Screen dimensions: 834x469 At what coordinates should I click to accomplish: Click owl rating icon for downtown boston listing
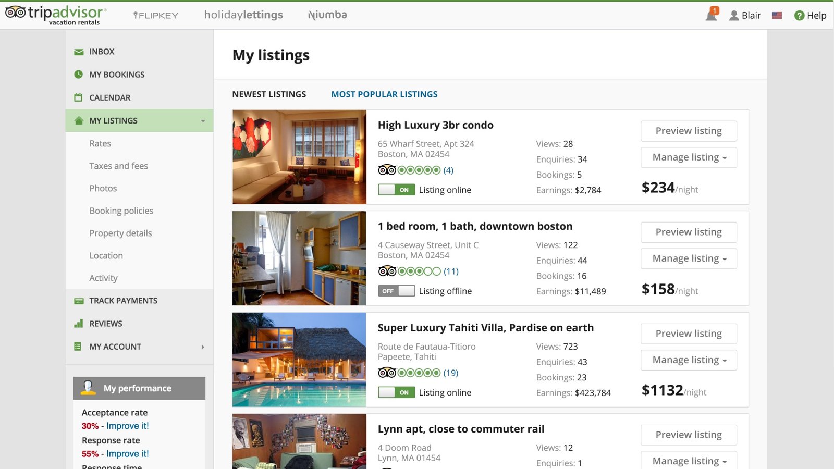(387, 271)
